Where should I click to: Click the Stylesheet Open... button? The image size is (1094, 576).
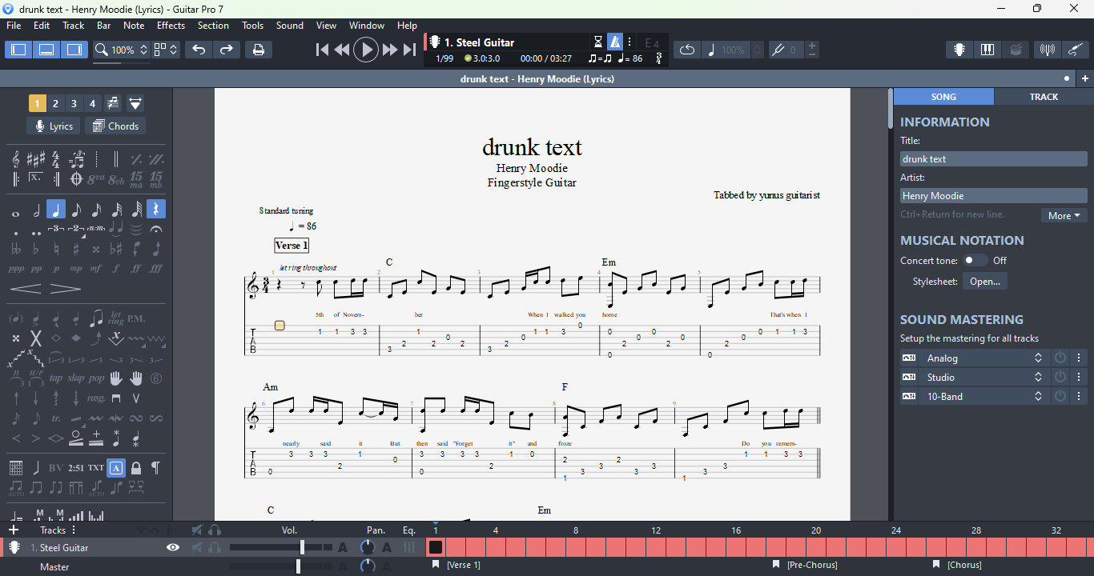point(985,281)
